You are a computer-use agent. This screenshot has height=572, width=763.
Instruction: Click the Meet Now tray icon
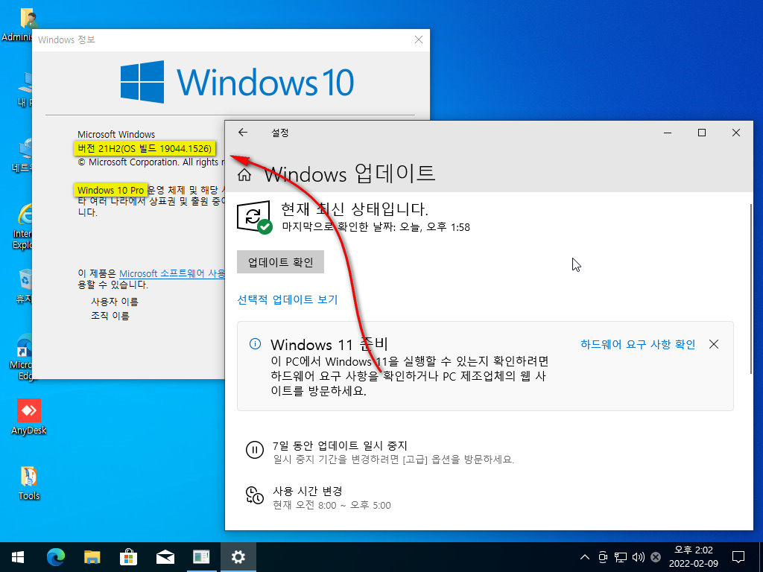(603, 557)
